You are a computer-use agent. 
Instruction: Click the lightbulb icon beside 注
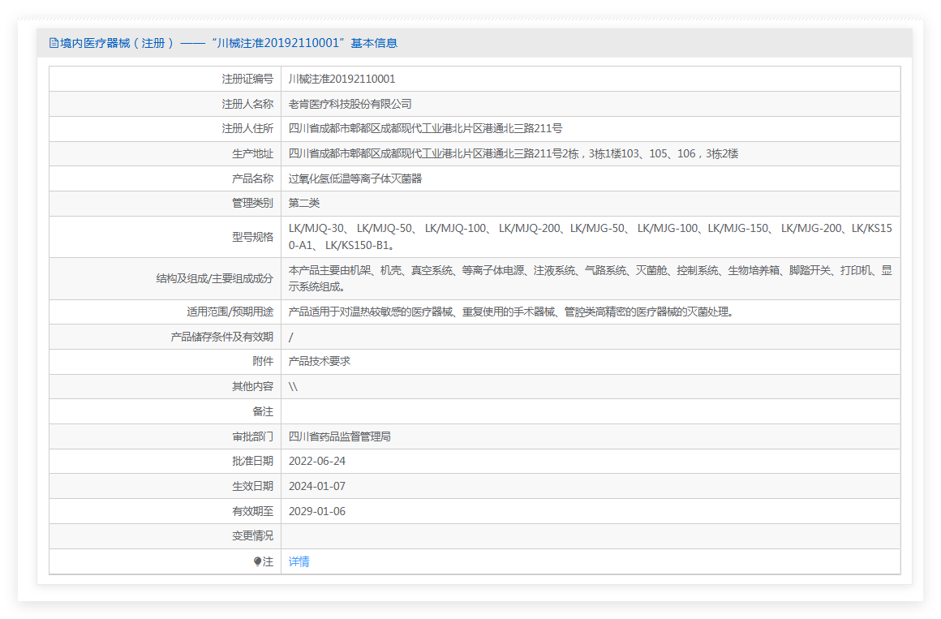(x=258, y=561)
